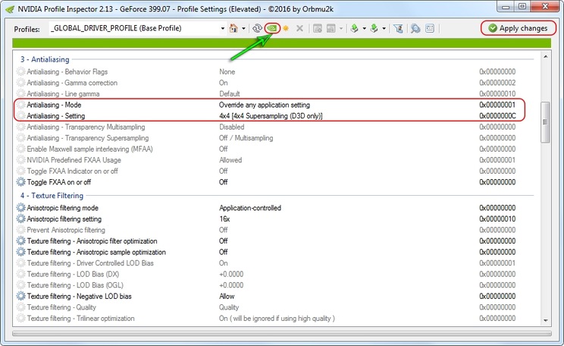Select the 'Antialiasing - Setting' row name
Image resolution: width=564 pixels, height=346 pixels.
[56, 116]
